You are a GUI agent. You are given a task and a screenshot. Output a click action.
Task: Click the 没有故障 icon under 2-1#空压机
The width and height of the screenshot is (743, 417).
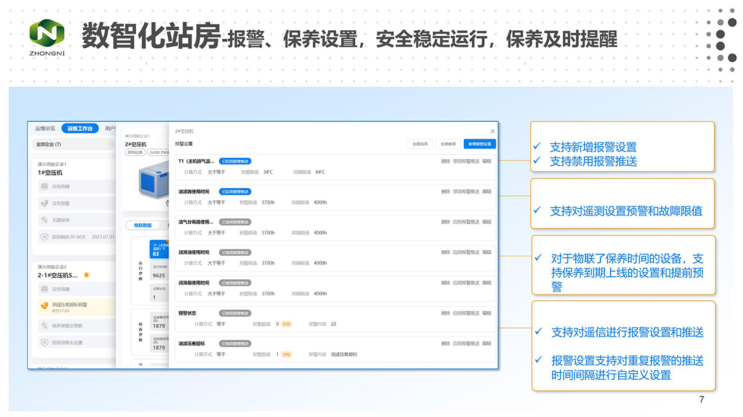(44, 289)
